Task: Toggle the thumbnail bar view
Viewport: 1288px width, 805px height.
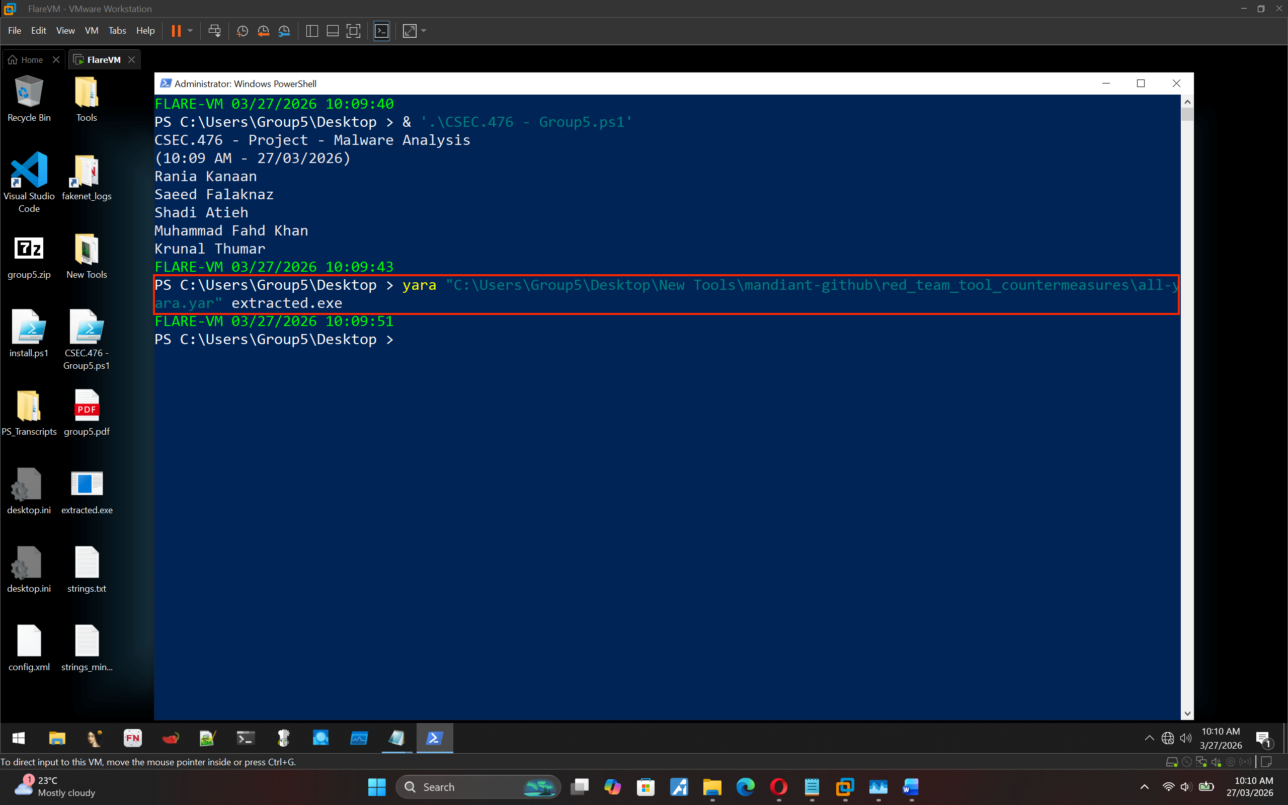Action: click(333, 31)
